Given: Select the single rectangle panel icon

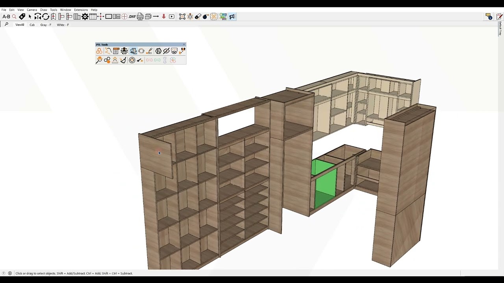Looking at the screenshot, I should (x=109, y=17).
